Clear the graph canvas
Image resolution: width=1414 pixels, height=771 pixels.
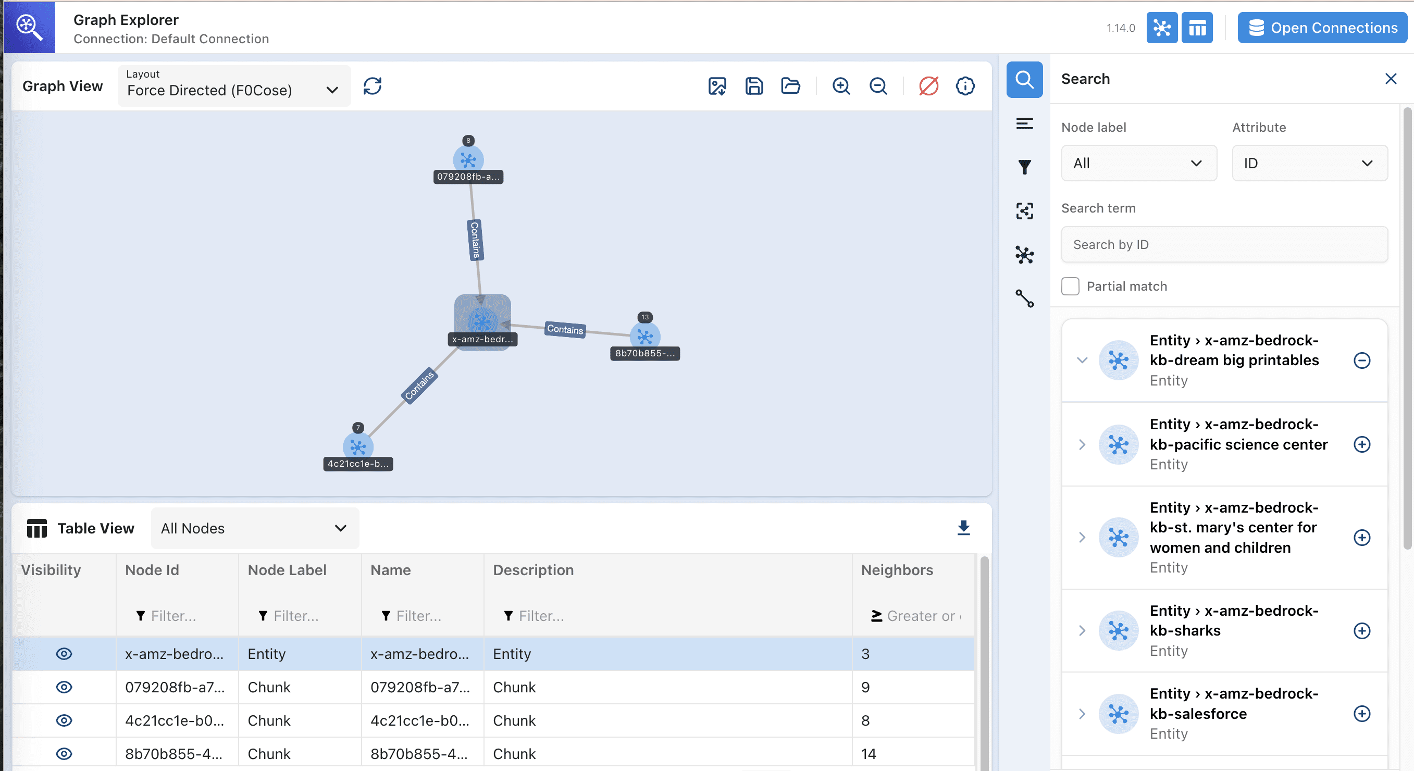pyautogui.click(x=928, y=85)
